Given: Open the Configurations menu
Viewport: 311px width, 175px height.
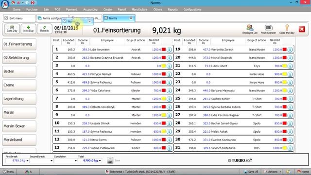Looking at the screenshot, I should [192, 10].
